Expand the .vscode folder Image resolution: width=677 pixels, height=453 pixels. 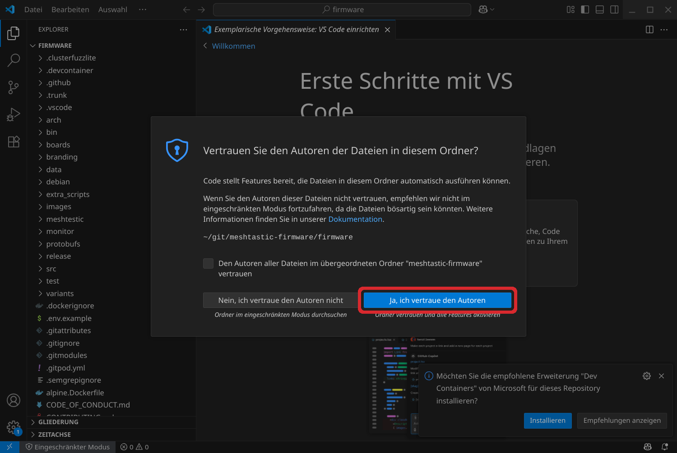tap(59, 107)
